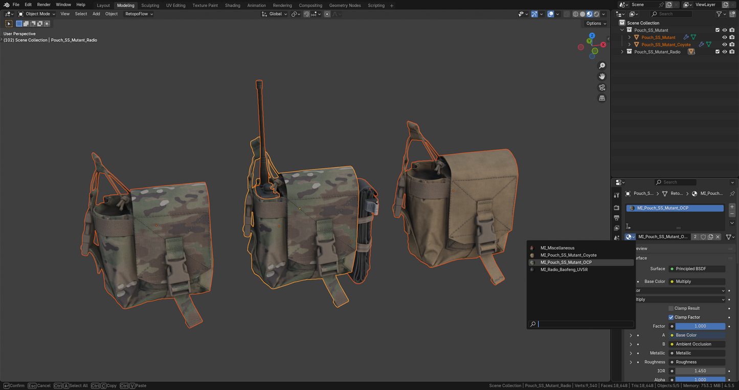This screenshot has height=390, width=739.
Task: Click the View Layer Properties images icon
Action: click(617, 228)
